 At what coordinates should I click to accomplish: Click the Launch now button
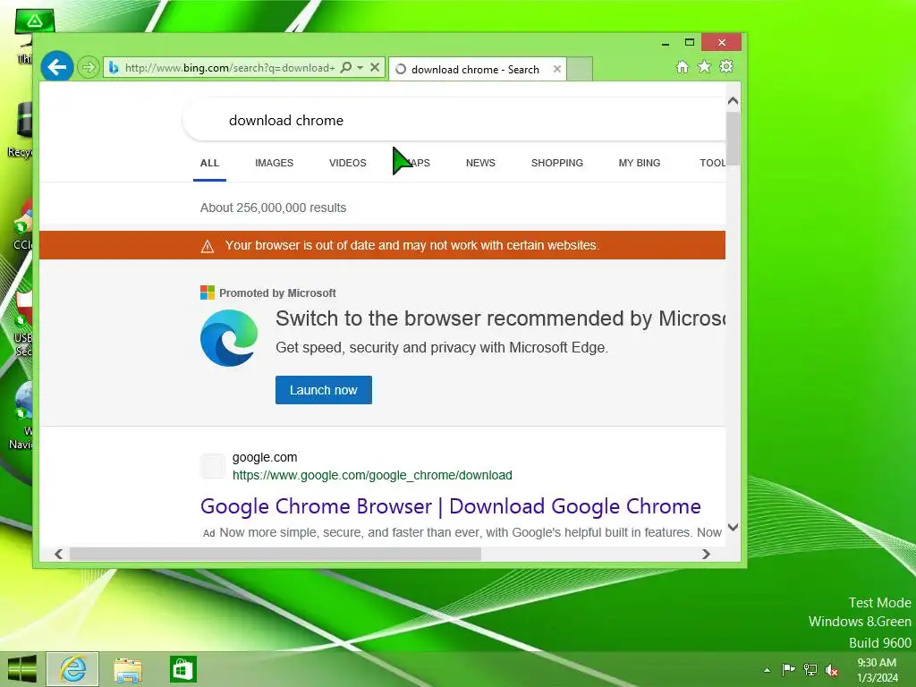tap(324, 390)
